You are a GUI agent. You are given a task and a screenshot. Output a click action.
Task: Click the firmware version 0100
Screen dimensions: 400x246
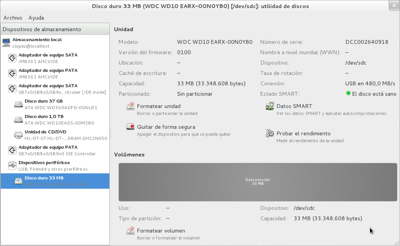[x=184, y=52]
